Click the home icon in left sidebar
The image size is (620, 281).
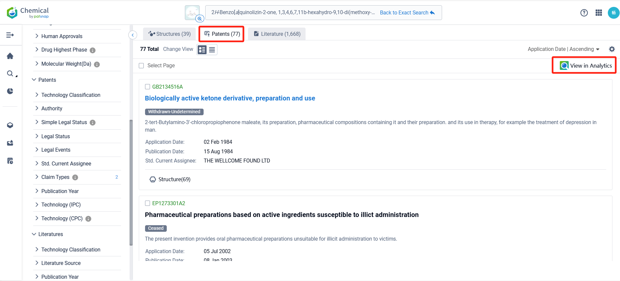10,56
